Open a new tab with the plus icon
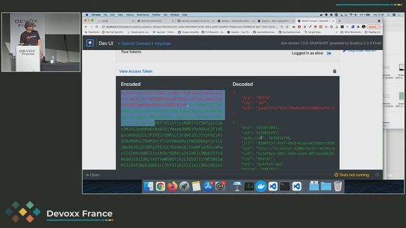The image size is (406, 228). (x=339, y=21)
